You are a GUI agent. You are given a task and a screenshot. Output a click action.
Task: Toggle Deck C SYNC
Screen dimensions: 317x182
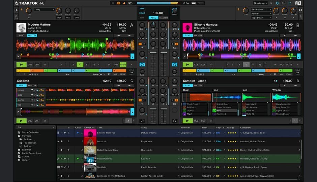point(22,86)
